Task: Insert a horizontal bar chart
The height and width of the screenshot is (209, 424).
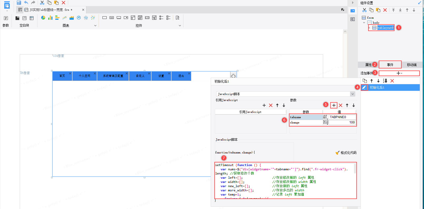Action: point(57,18)
